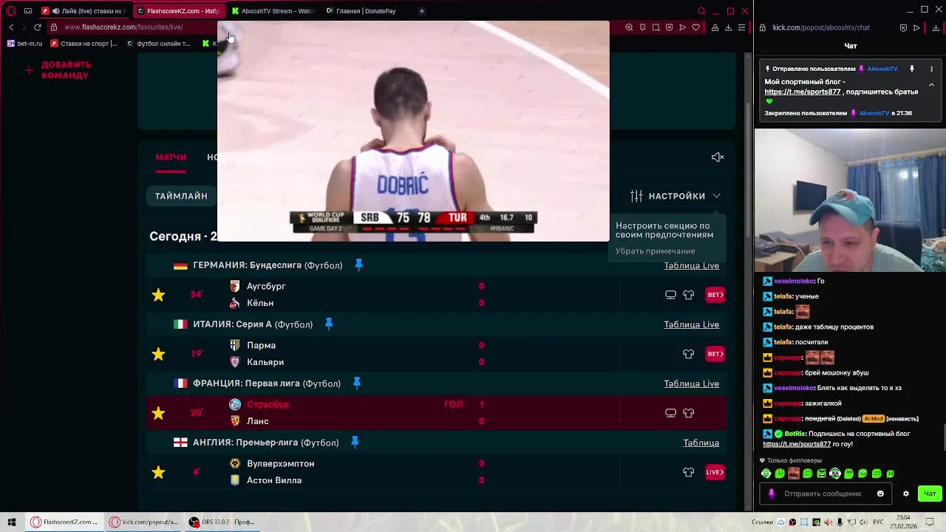Click the BET badge for Аугсбург match
Viewport: 946px width, 532px height.
point(715,295)
